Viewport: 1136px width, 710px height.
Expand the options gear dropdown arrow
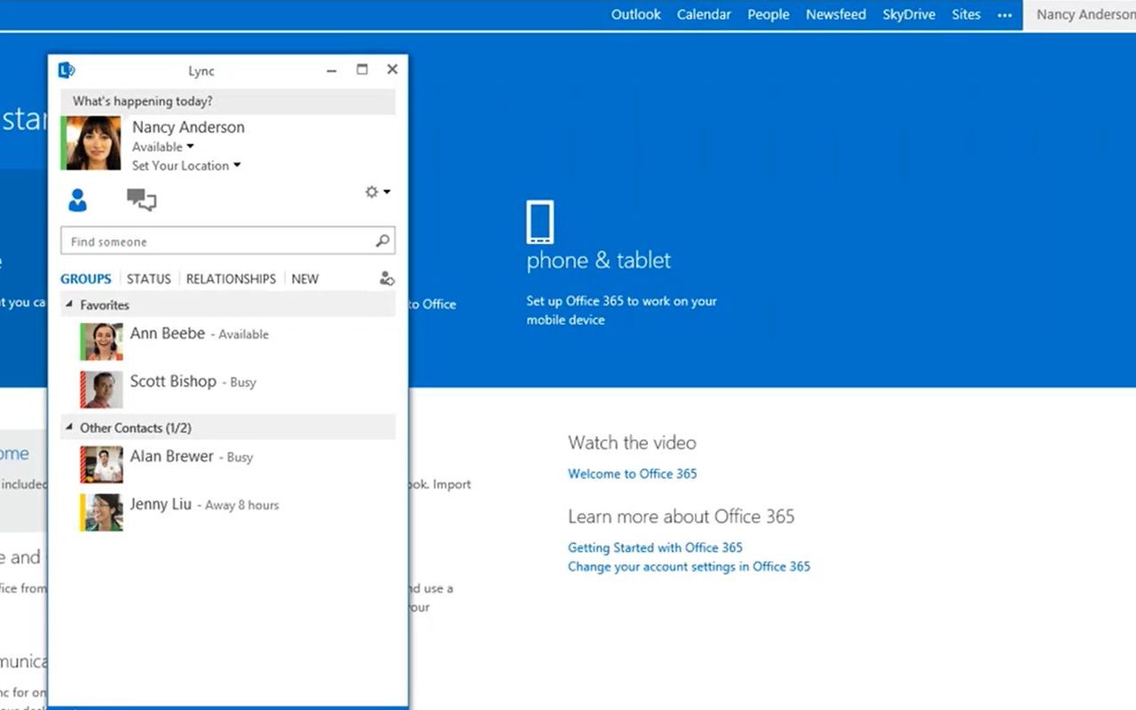387,192
